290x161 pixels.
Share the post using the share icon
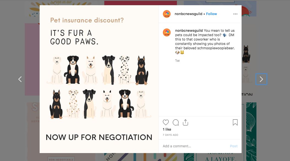point(185,122)
